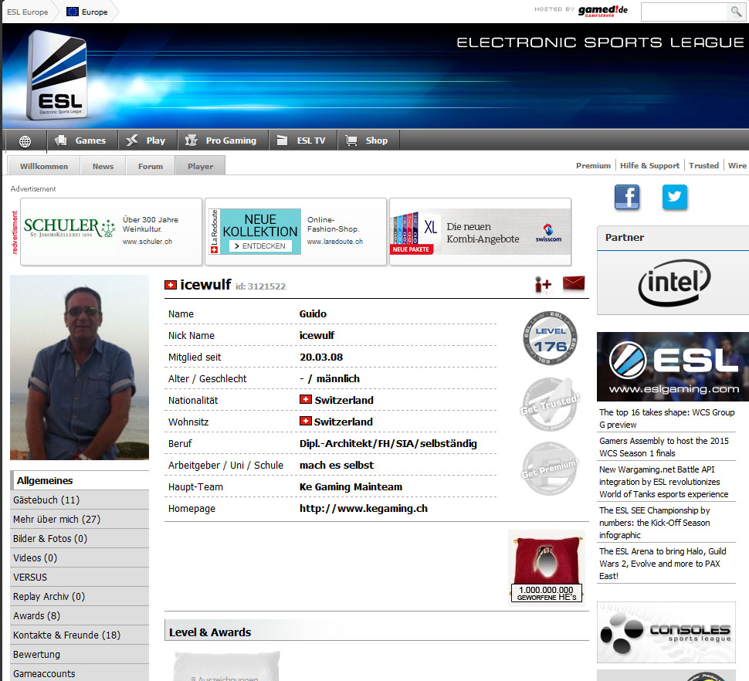This screenshot has height=681, width=749.
Task: Click the Swiss flag beside icewulf title
Action: 171,285
